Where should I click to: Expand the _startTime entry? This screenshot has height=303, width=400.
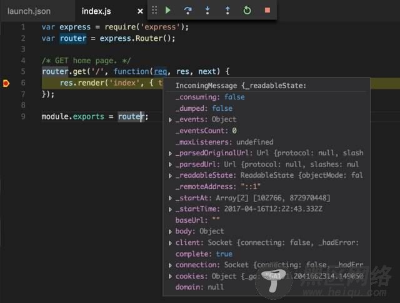click(x=170, y=209)
